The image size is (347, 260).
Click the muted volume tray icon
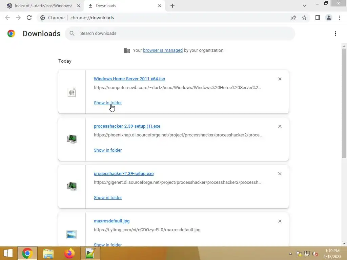point(315,254)
